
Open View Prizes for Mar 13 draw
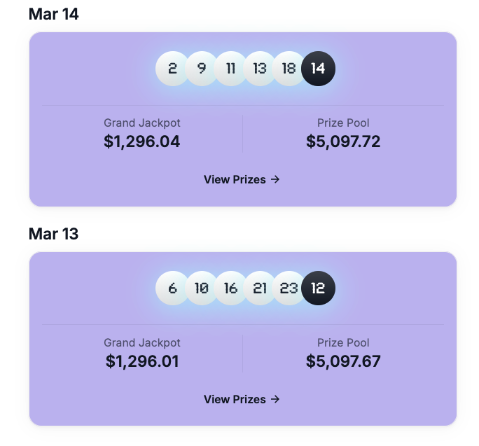(x=242, y=399)
